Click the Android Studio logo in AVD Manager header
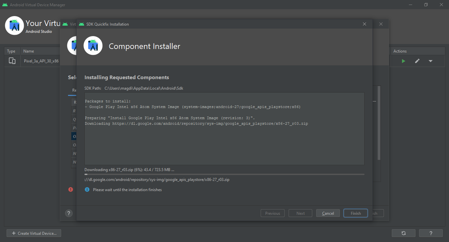 [x=14, y=25]
